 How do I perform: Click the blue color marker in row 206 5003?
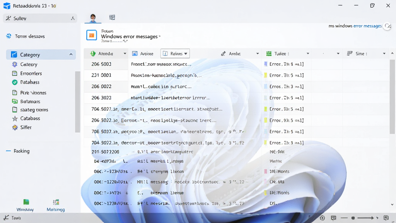(265, 64)
